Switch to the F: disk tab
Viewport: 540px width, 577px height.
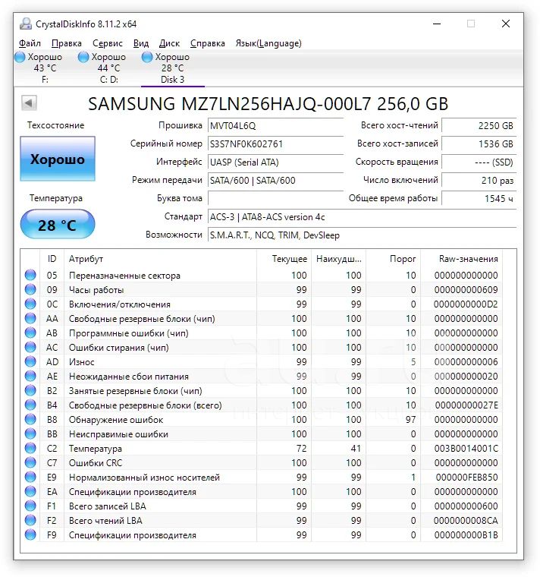click(x=45, y=68)
